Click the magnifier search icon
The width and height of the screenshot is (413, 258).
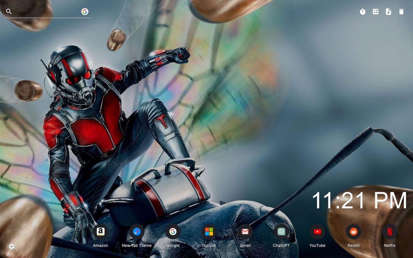tap(9, 12)
